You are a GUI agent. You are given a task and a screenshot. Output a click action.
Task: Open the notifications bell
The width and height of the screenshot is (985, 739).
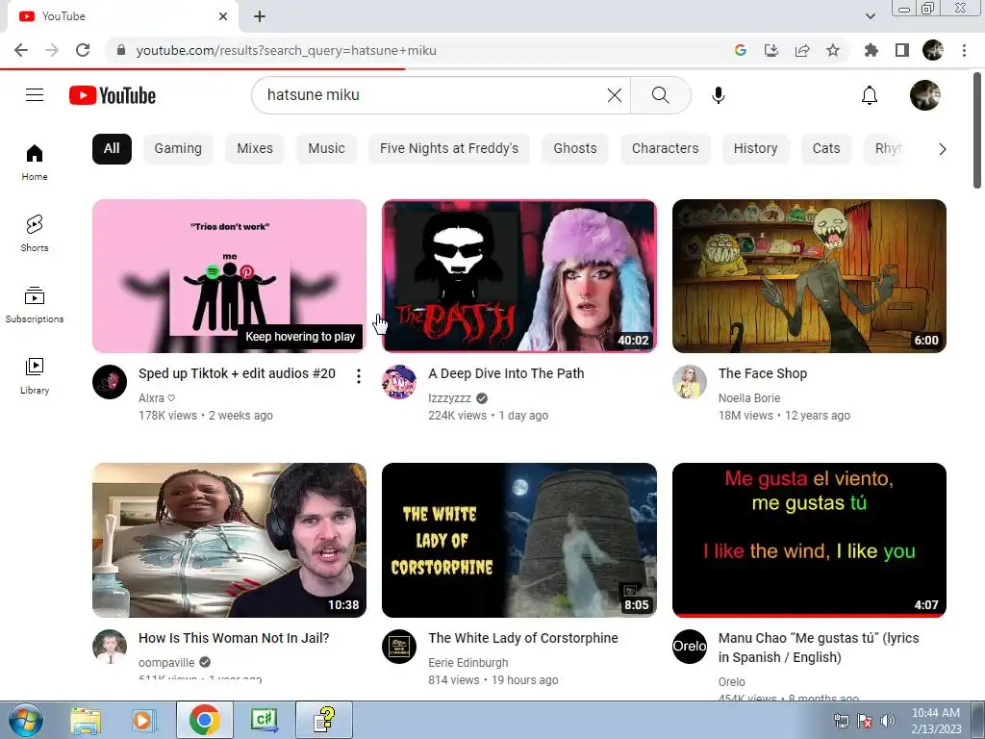point(870,95)
